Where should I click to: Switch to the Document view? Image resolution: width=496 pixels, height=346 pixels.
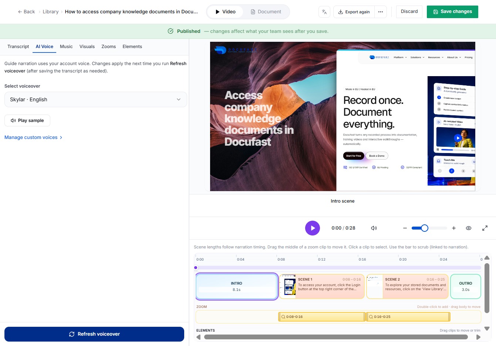[x=266, y=12]
